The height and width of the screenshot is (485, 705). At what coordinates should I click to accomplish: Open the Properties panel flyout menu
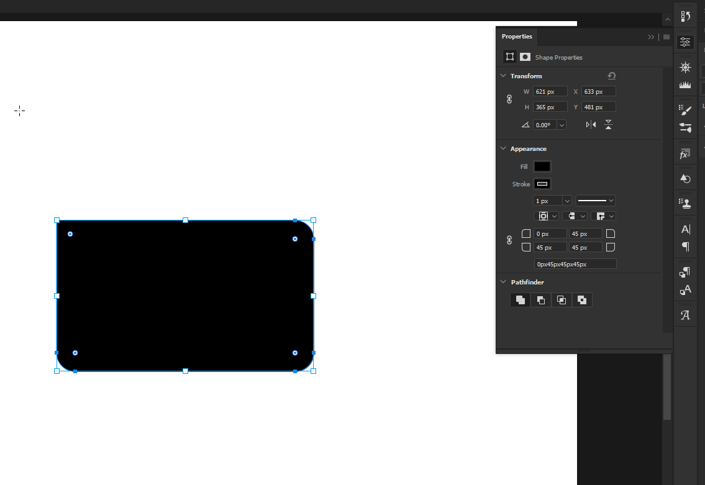(x=665, y=37)
